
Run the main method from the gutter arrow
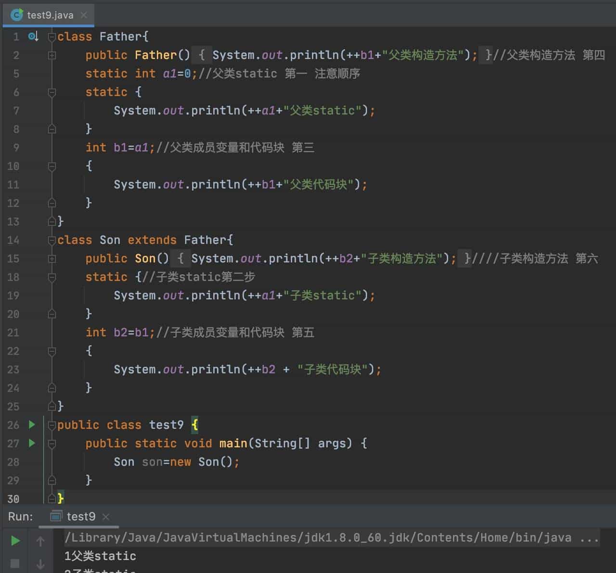click(32, 443)
